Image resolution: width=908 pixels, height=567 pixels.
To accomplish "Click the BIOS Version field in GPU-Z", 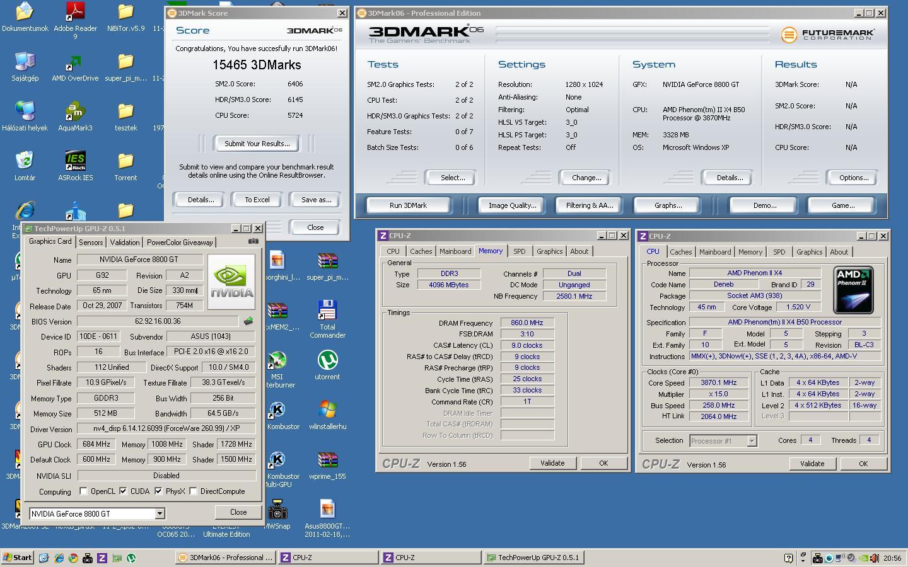I will pos(158,321).
